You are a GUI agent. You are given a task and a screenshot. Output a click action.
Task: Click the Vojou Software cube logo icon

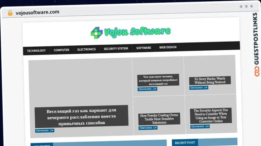pos(97,33)
